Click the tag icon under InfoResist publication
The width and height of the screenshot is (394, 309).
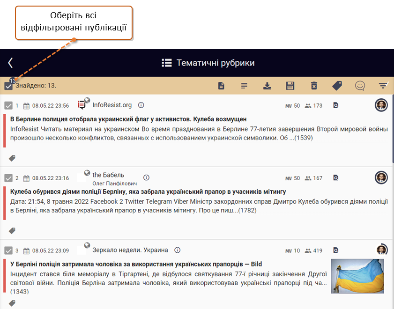coord(12,158)
